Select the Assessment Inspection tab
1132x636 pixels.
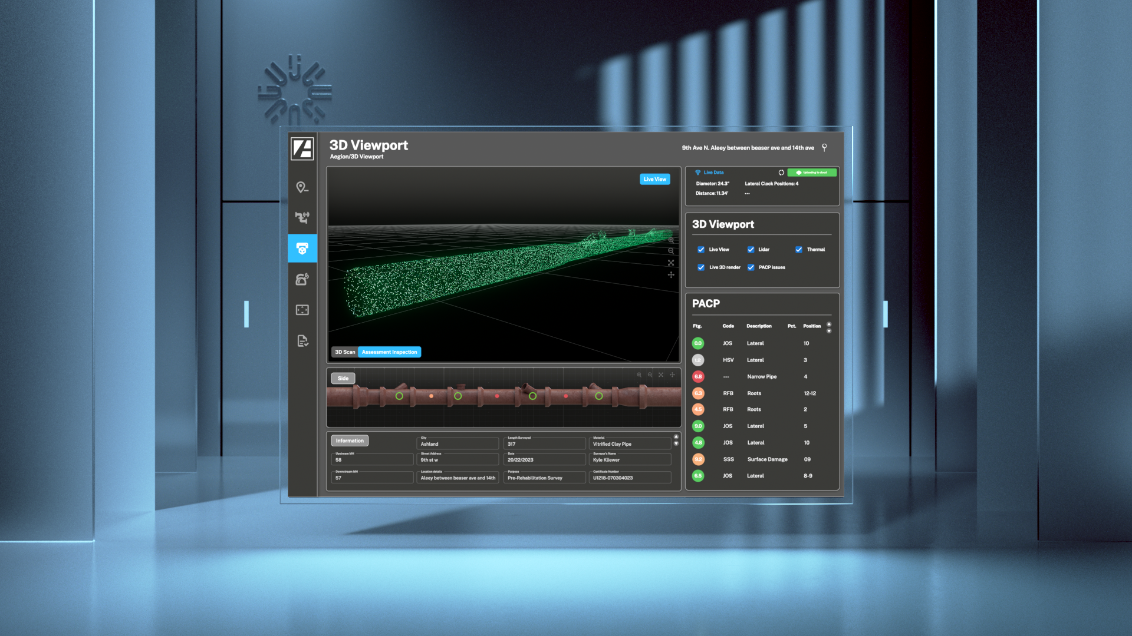389,352
